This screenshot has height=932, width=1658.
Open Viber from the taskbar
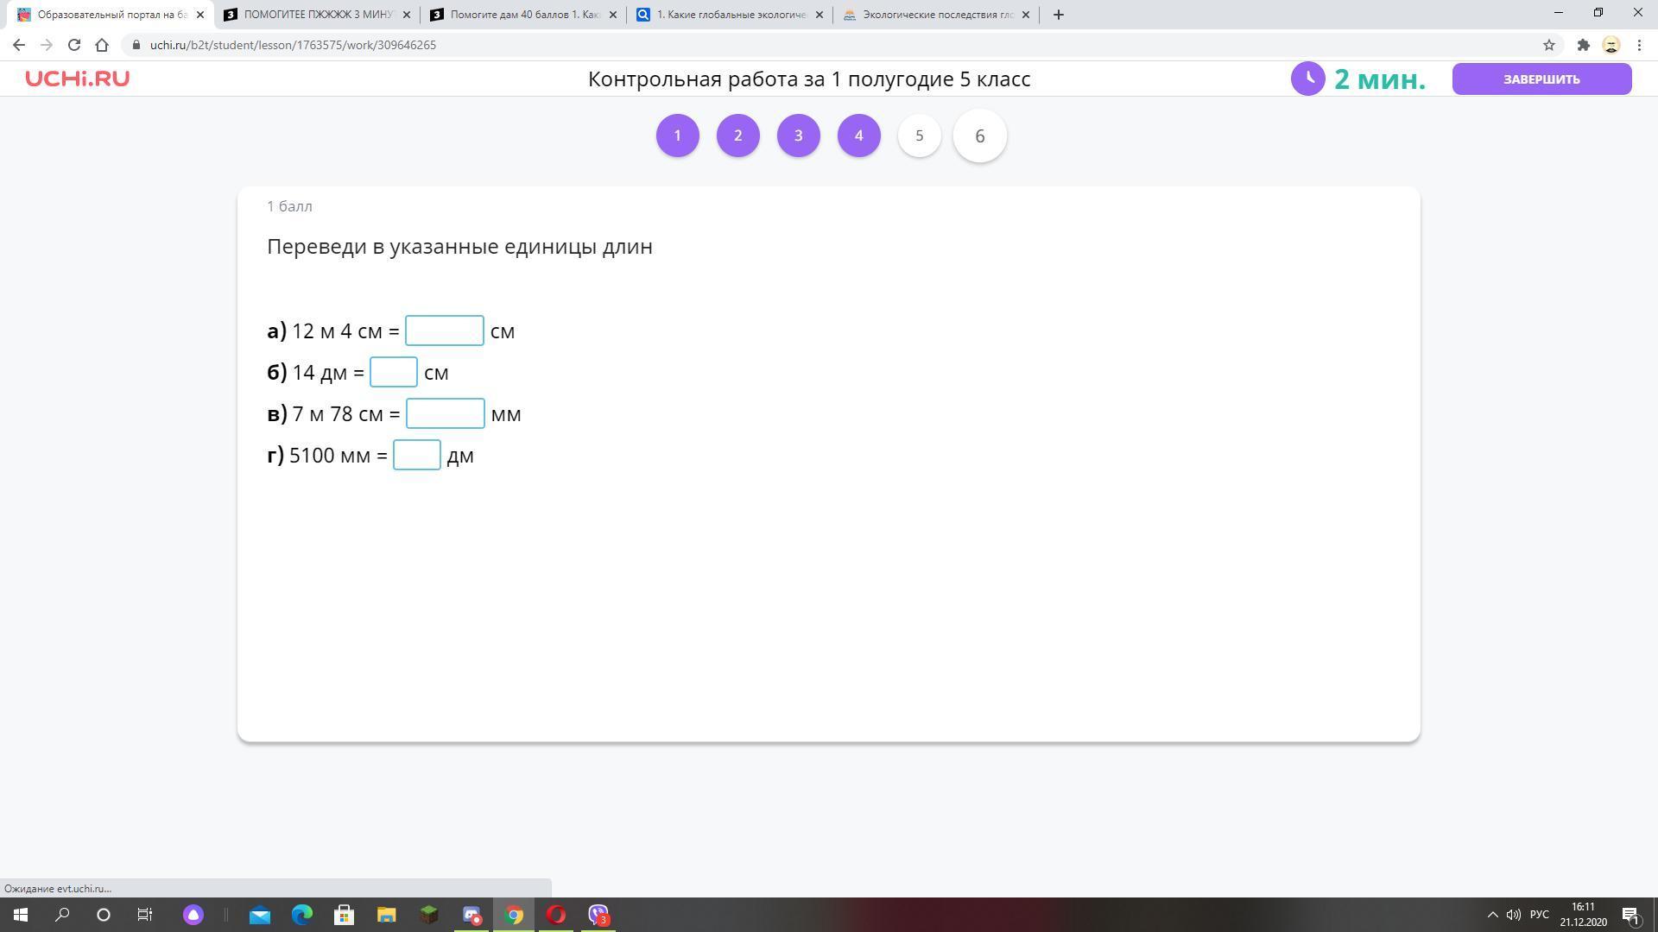tap(598, 915)
